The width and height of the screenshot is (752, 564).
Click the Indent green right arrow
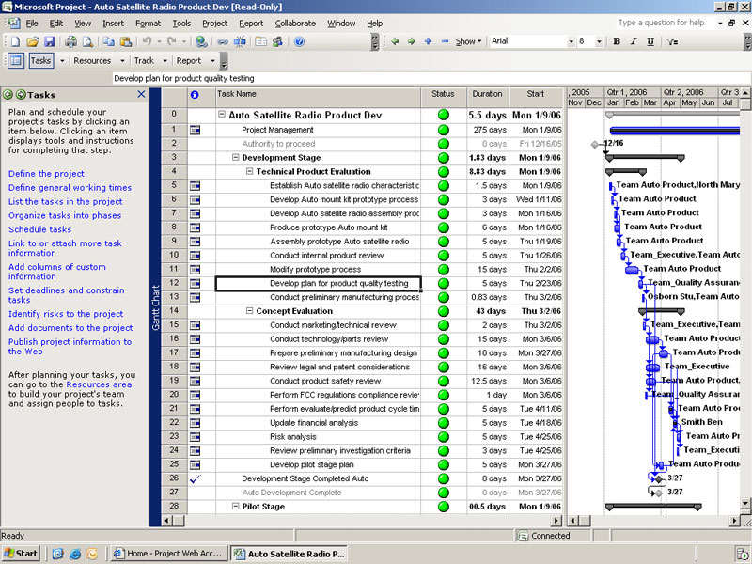click(411, 41)
